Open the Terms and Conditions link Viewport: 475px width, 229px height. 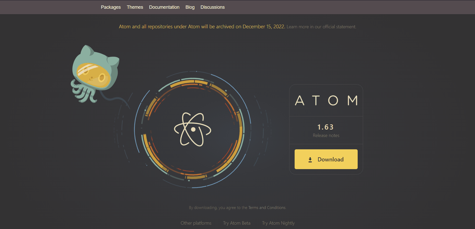267,208
